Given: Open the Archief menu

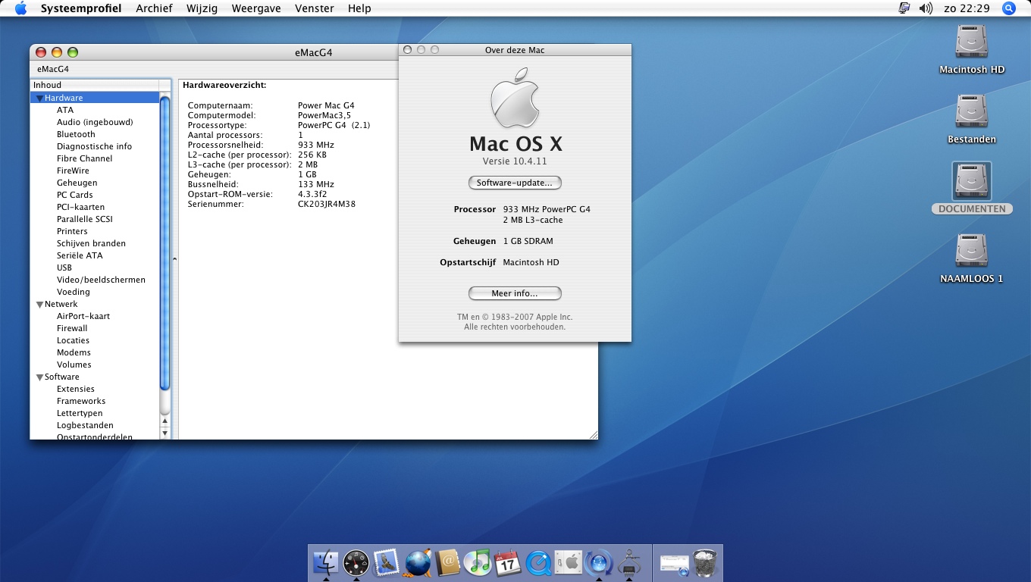Looking at the screenshot, I should click(x=154, y=8).
